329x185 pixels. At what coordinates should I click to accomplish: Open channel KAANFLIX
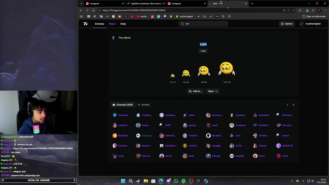[x=285, y=146]
